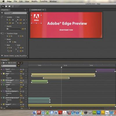Close the stage document tab
116x116 pixels.
coord(43,10)
